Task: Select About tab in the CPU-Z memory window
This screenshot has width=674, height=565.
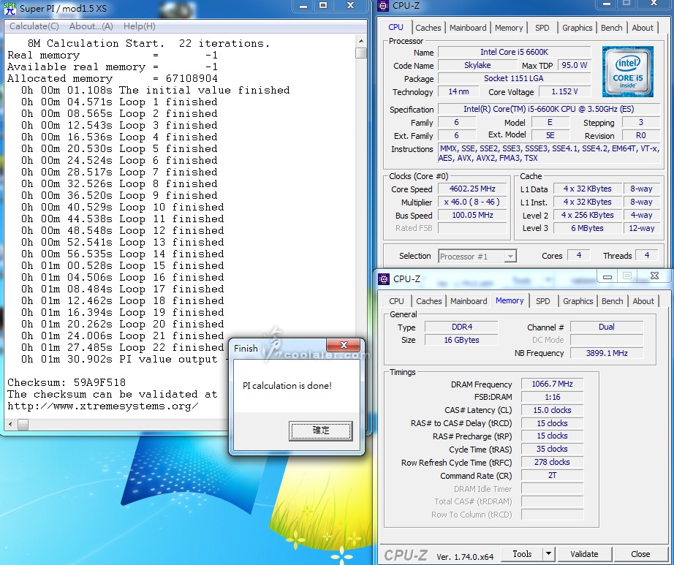Action: 643,301
